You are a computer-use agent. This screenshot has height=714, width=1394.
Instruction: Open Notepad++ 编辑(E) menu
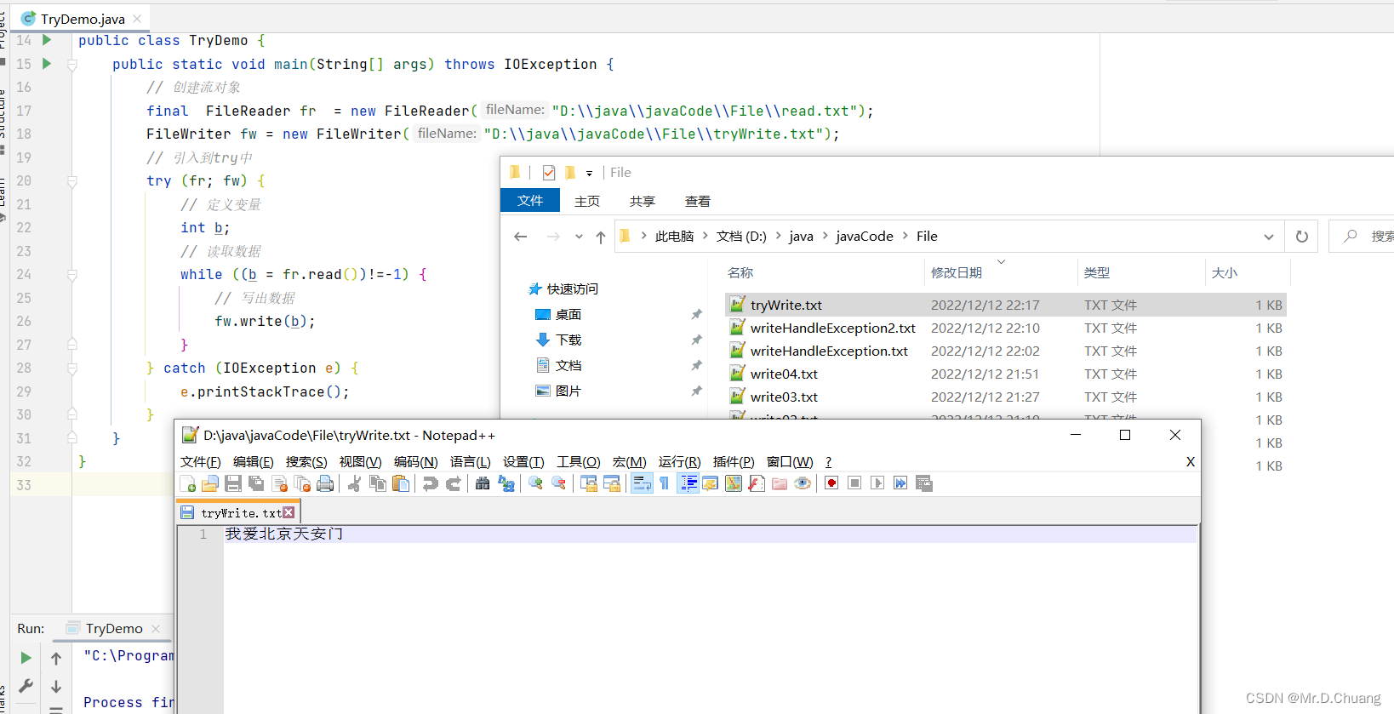[x=254, y=461]
